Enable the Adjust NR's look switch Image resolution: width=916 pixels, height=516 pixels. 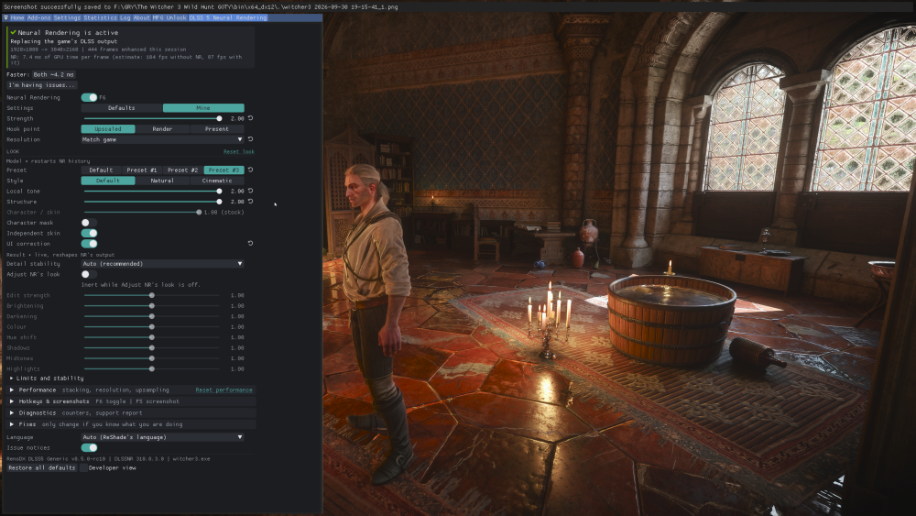[x=90, y=274]
